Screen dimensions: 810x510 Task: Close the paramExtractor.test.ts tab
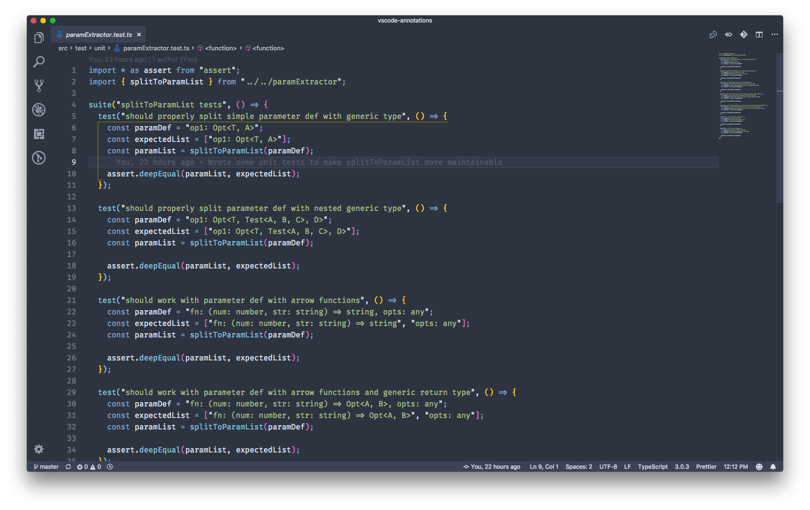tap(139, 35)
